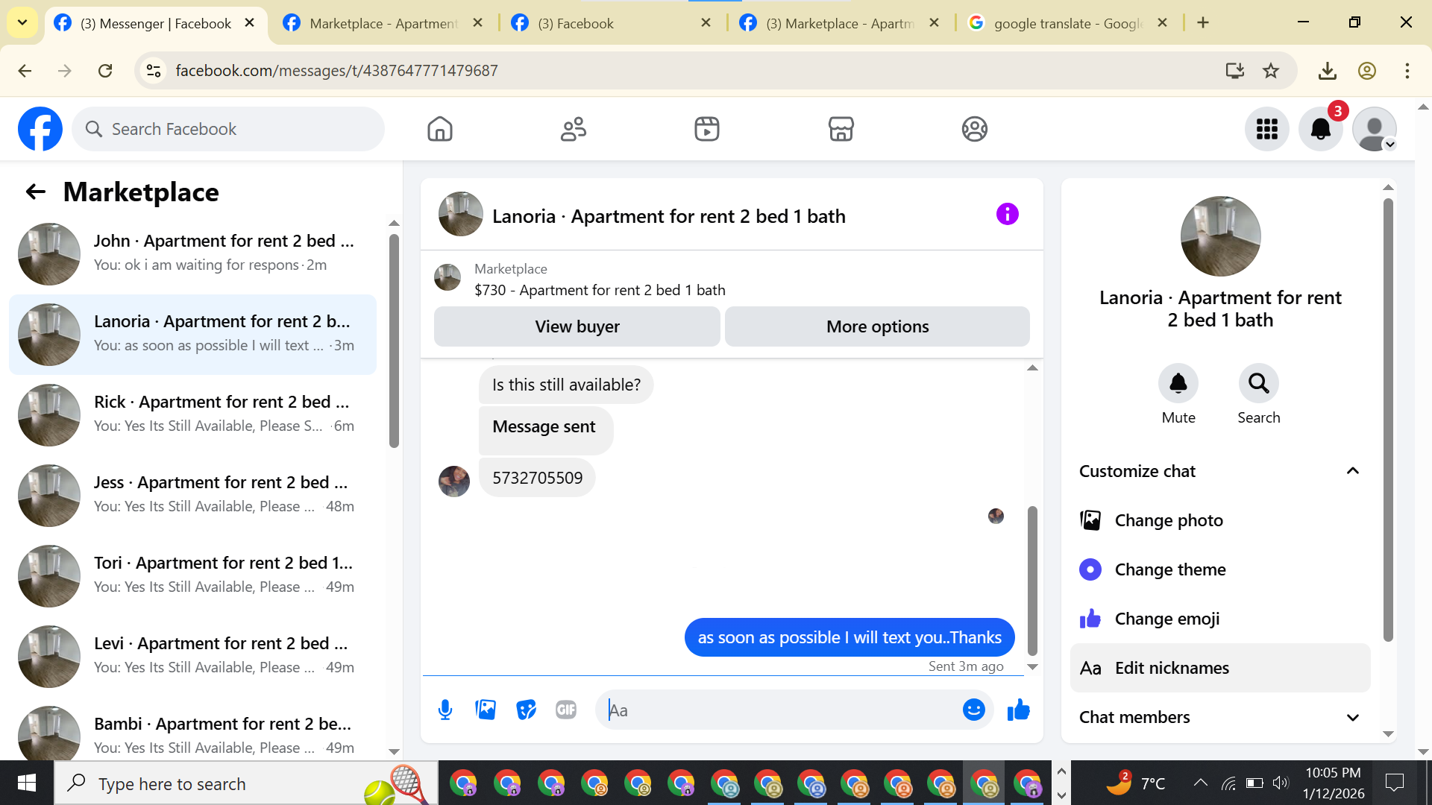This screenshot has width=1432, height=805.
Task: Open the emoji smiley picker
Action: (x=973, y=710)
